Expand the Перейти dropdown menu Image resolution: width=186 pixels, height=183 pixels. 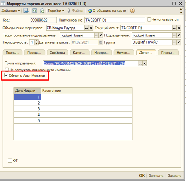(56, 11)
